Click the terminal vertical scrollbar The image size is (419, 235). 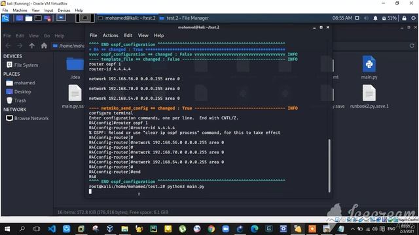(x=329, y=165)
